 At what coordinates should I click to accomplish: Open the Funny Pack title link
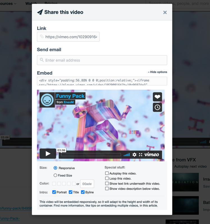pyautogui.click(x=70, y=96)
